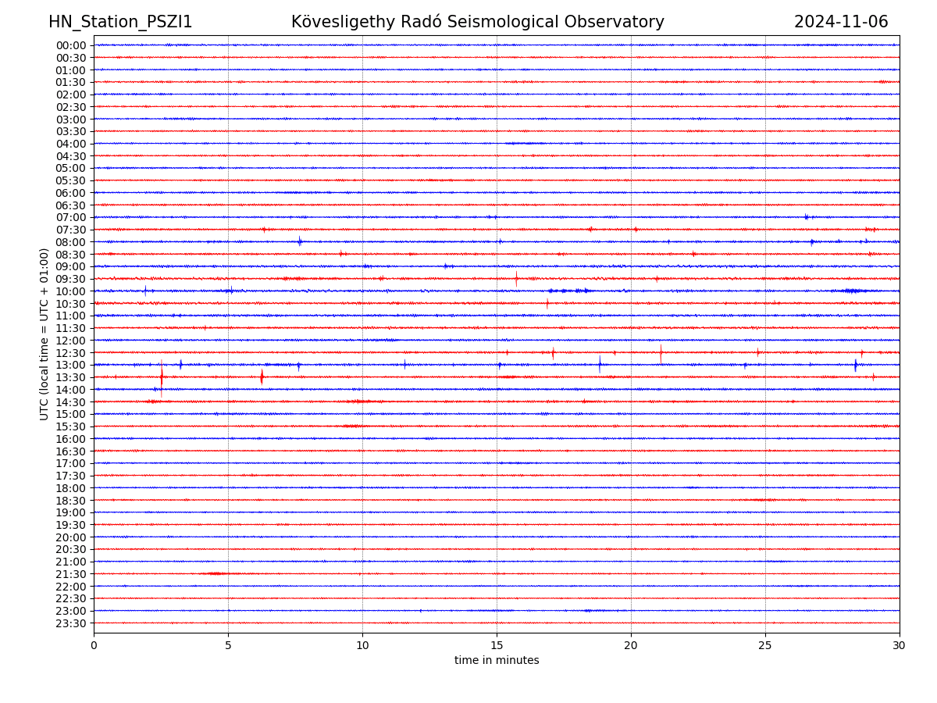The image size is (937, 703).
Task: Click the vertical UTC local time axis label
Action: pos(45,334)
